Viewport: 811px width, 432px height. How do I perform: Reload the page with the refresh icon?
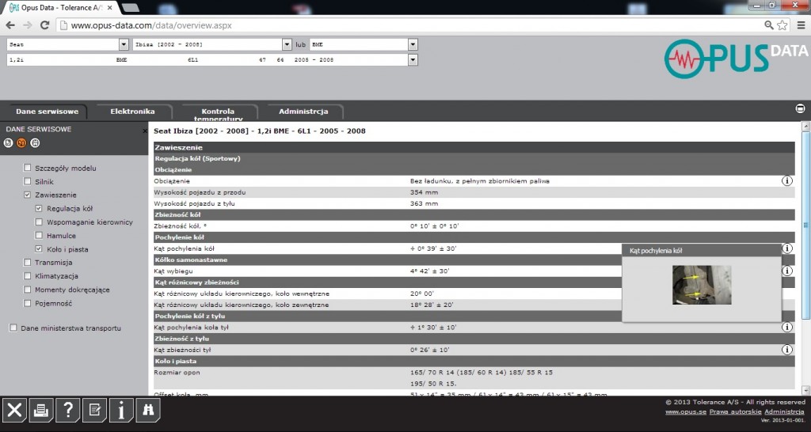[44, 25]
